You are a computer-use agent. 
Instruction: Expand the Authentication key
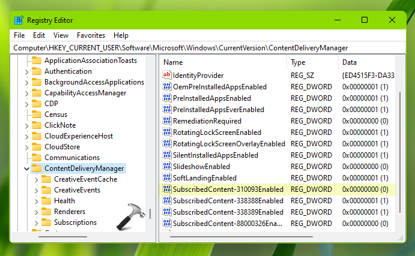(x=26, y=72)
